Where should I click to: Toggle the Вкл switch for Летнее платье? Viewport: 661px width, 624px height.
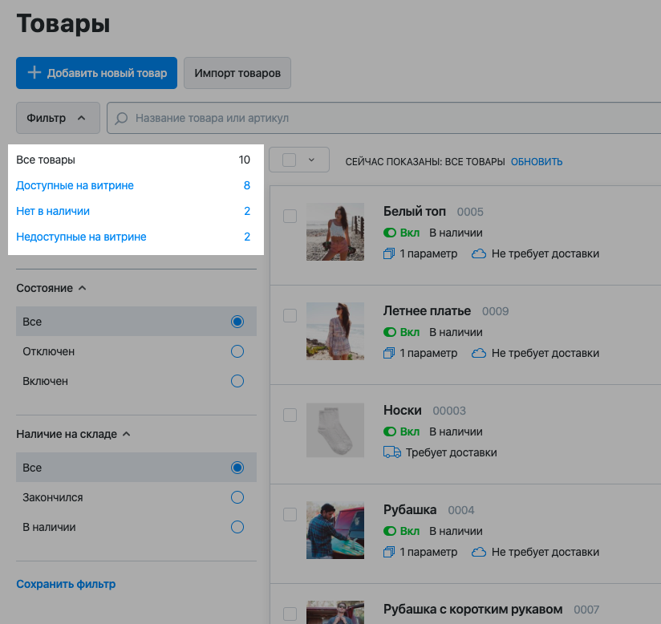pos(390,332)
